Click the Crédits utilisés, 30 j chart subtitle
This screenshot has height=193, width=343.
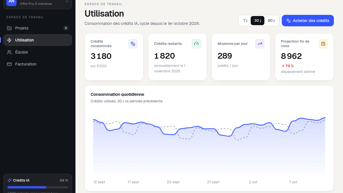[127, 101]
